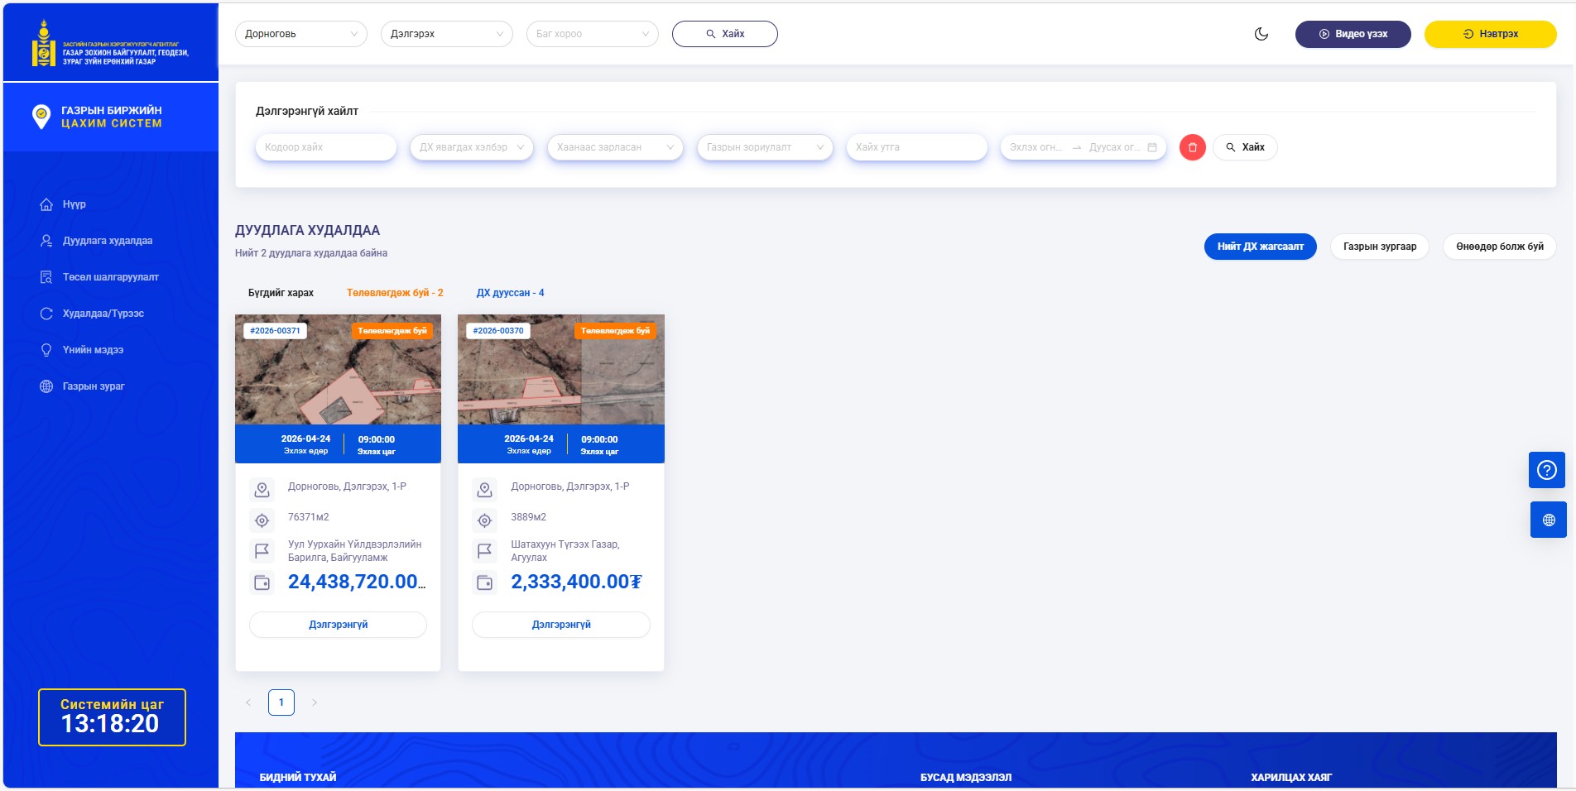Open the ДХ явагдах хэлбэр dropdown
Screen dimensions: 1576x791
(471, 147)
